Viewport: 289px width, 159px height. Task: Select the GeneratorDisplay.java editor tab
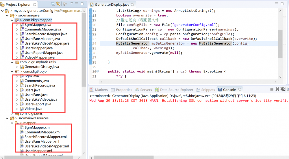(112, 4)
